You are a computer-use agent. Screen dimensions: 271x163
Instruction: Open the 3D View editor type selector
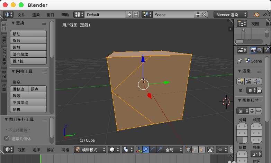pos(8,150)
